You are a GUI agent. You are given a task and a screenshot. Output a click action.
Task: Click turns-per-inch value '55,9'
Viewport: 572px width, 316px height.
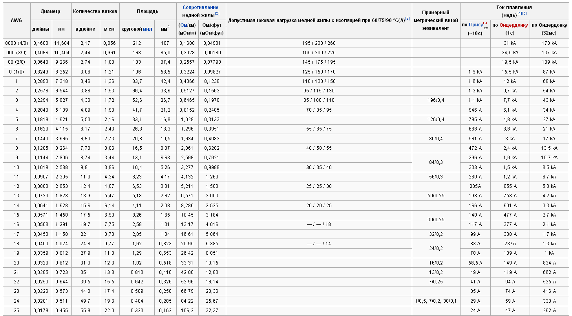tap(85, 310)
